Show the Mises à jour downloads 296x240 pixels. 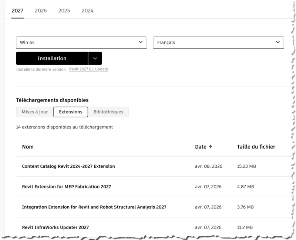(35, 112)
